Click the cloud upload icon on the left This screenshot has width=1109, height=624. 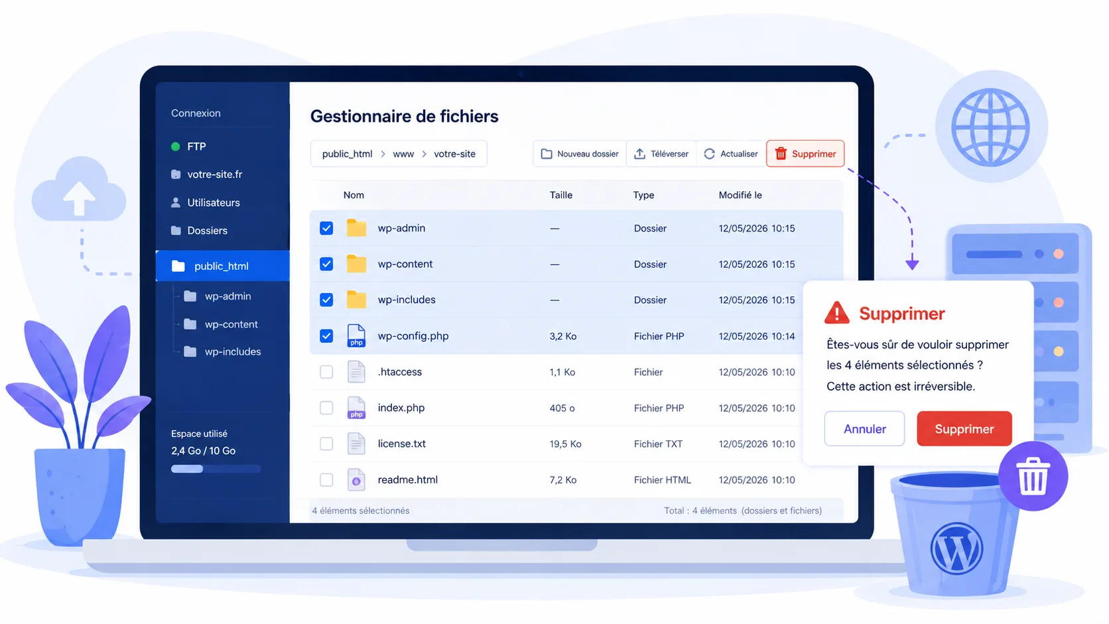tap(79, 188)
